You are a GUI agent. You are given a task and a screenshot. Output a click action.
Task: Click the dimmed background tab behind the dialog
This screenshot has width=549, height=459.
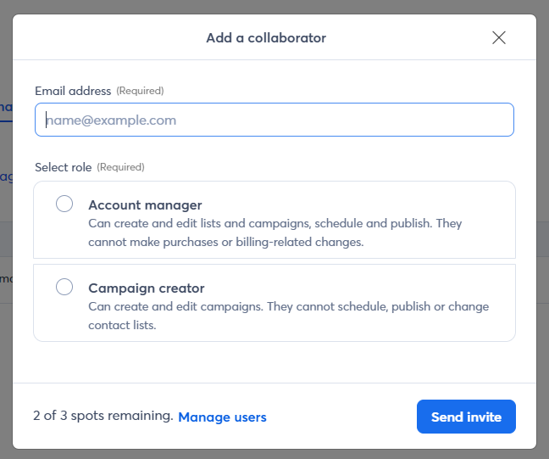[5, 108]
